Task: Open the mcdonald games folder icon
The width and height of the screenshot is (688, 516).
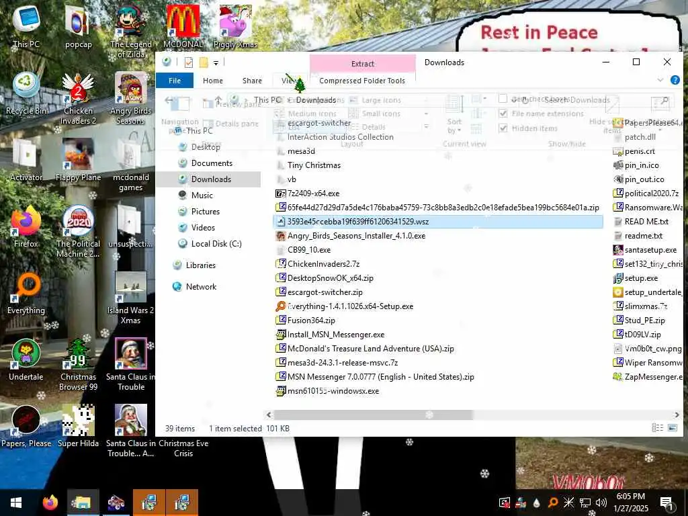Action: pos(131,165)
